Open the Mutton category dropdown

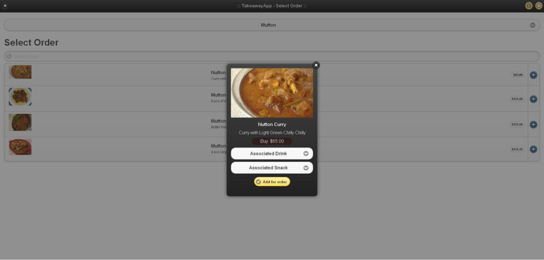(x=271, y=25)
